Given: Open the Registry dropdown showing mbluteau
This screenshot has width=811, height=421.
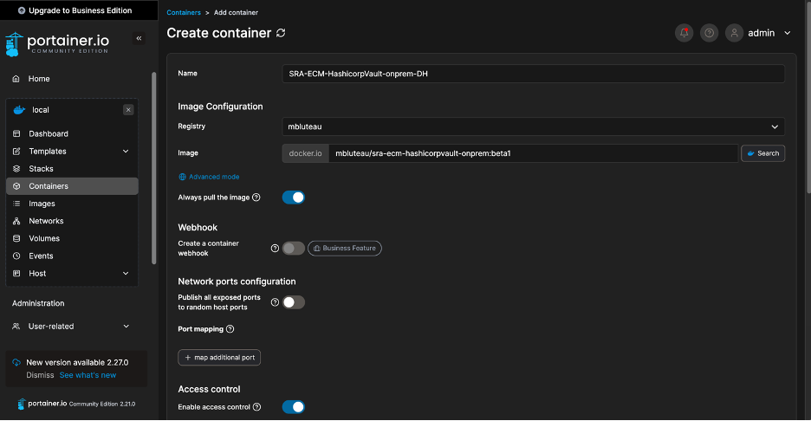Looking at the screenshot, I should click(x=533, y=126).
